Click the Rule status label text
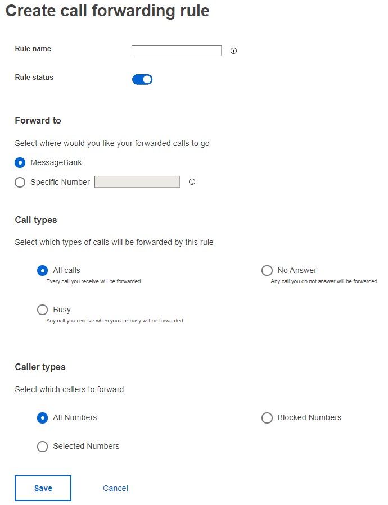 click(34, 77)
